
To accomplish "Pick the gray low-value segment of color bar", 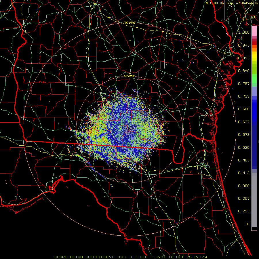I will coord(254,200).
